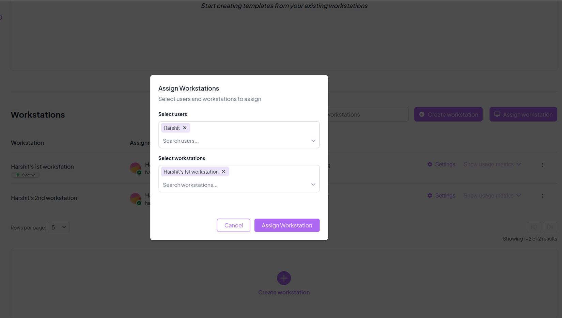Screen dimensions: 562x318
Task: Click the Cancel button in dialog
Action: click(x=233, y=225)
